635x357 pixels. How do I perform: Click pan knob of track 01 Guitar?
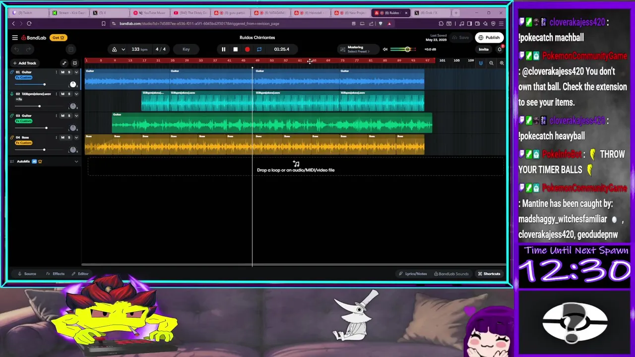coord(73,84)
